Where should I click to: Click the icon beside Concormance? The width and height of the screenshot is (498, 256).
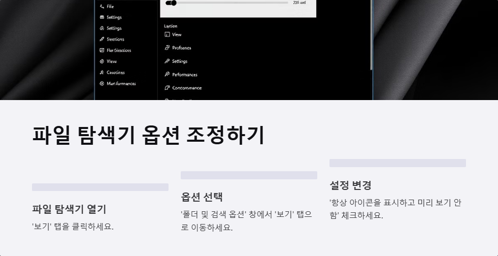(x=167, y=88)
